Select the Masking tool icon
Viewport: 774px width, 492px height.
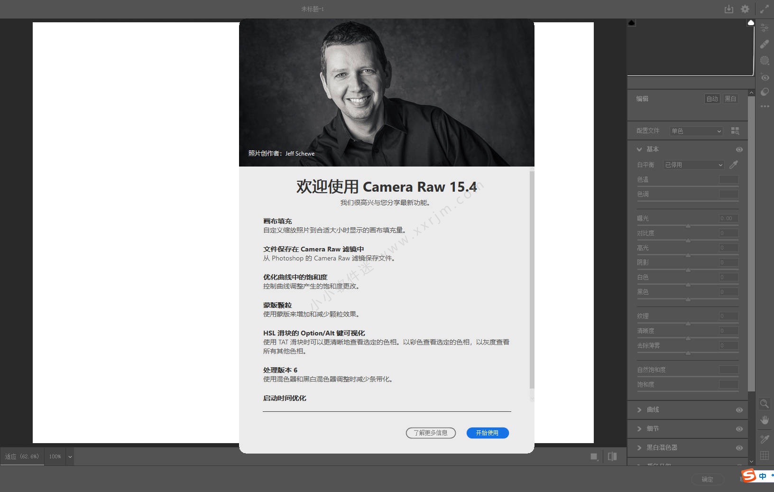[765, 60]
